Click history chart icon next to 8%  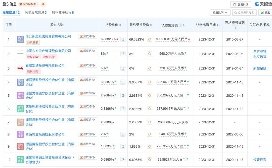tap(123, 54)
